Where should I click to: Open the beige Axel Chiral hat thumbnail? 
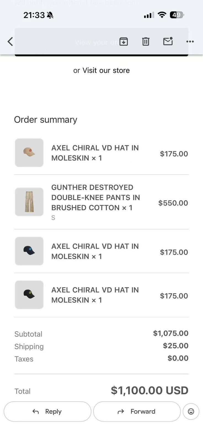coord(29,153)
